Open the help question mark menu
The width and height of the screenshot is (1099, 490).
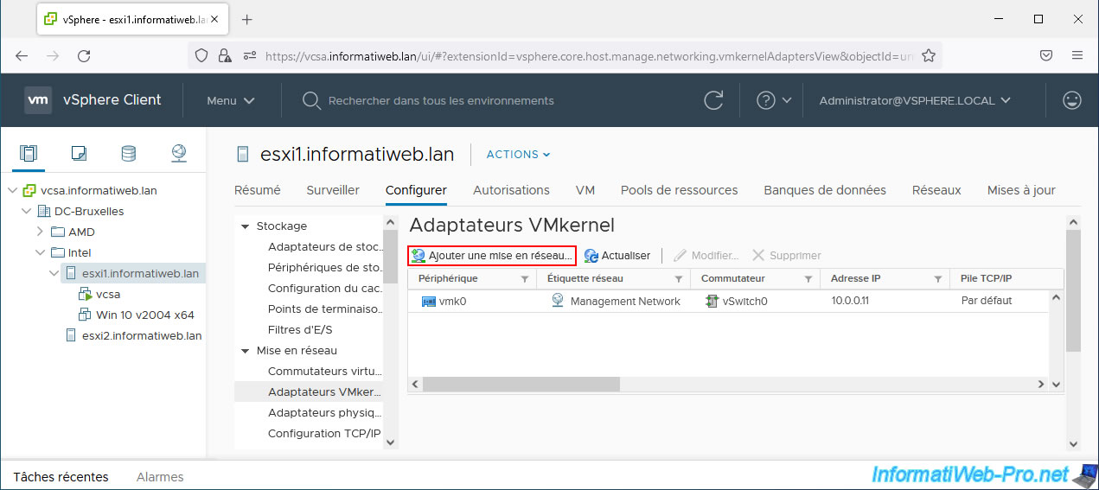click(774, 100)
